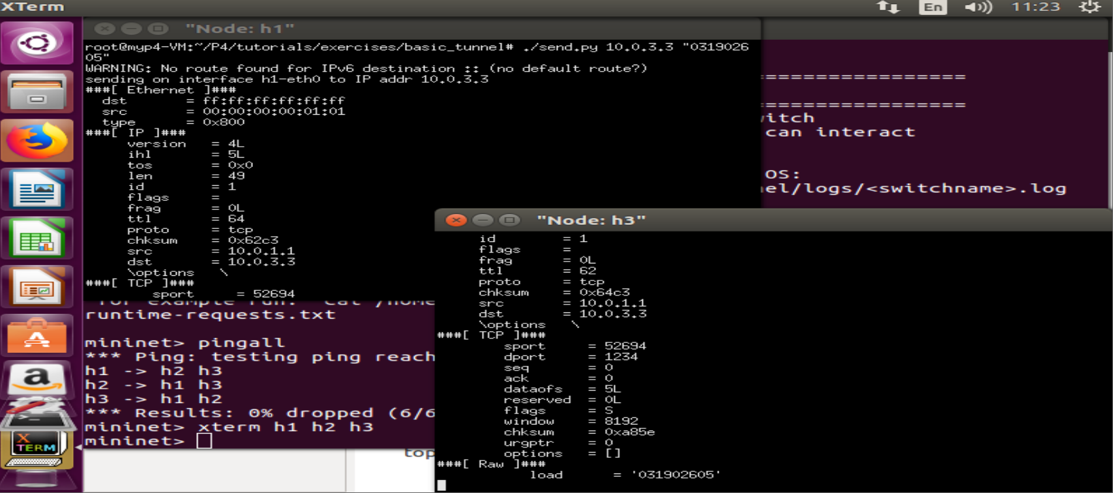Click the chksum 0x64c3 value in h3
This screenshot has height=493, width=1113.
604,292
